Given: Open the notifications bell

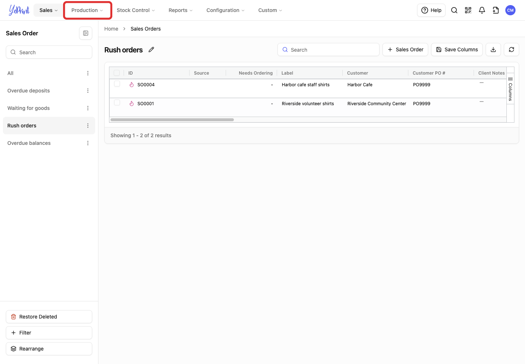Looking at the screenshot, I should (482, 10).
